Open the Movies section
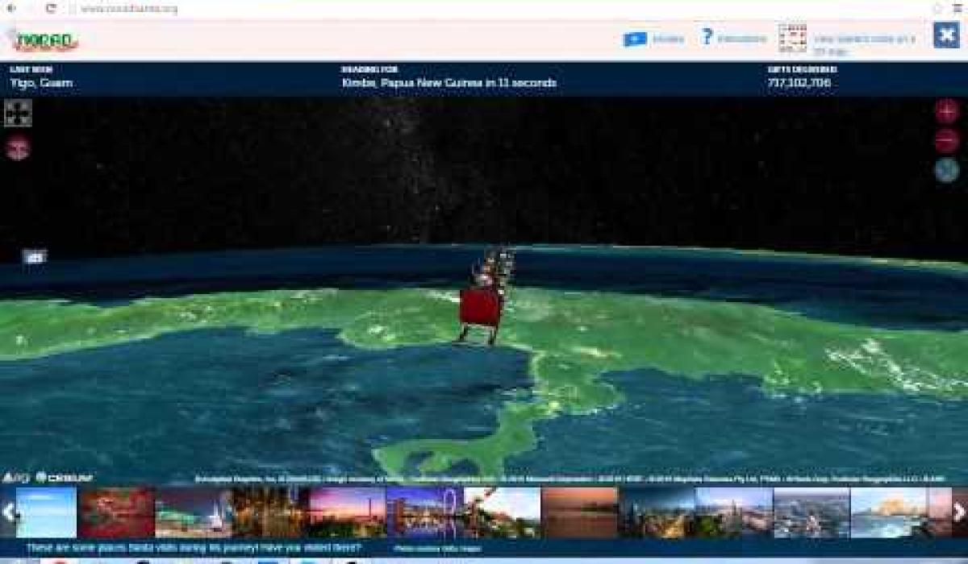The width and height of the screenshot is (968, 564). point(653,39)
